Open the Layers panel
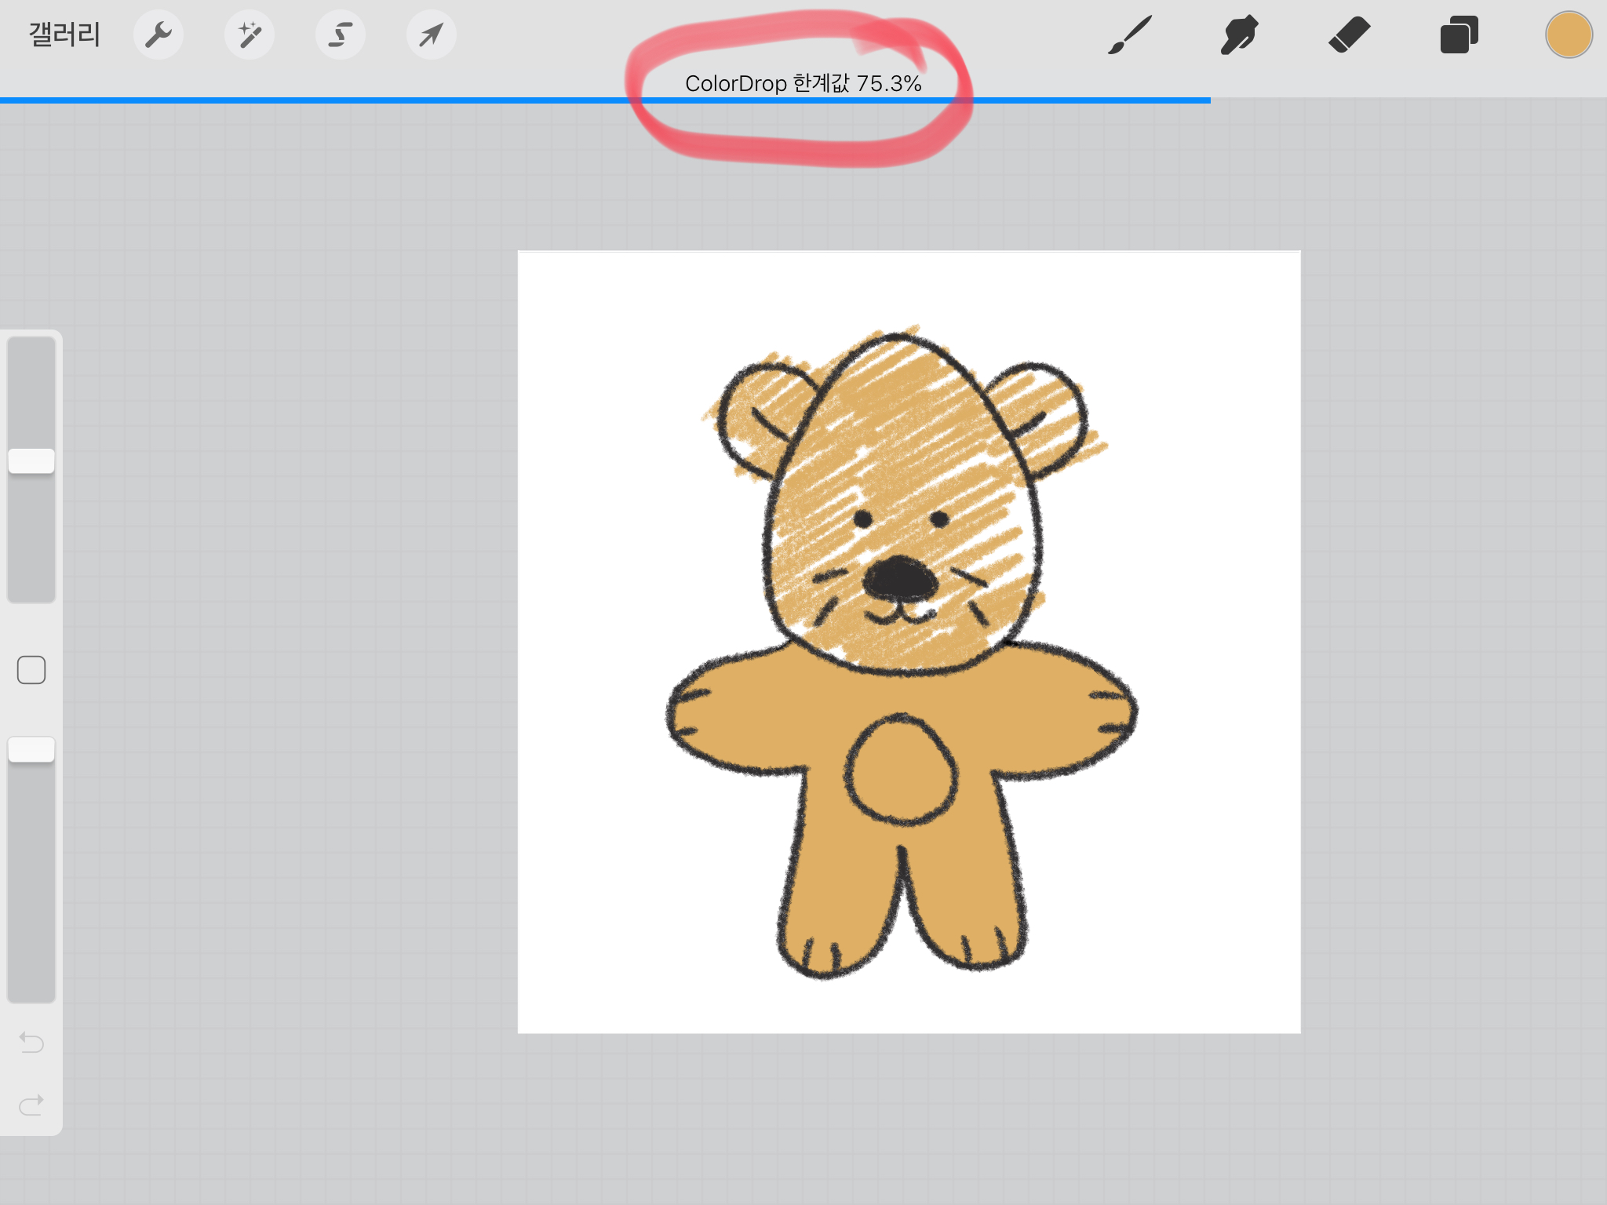 pos(1459,35)
